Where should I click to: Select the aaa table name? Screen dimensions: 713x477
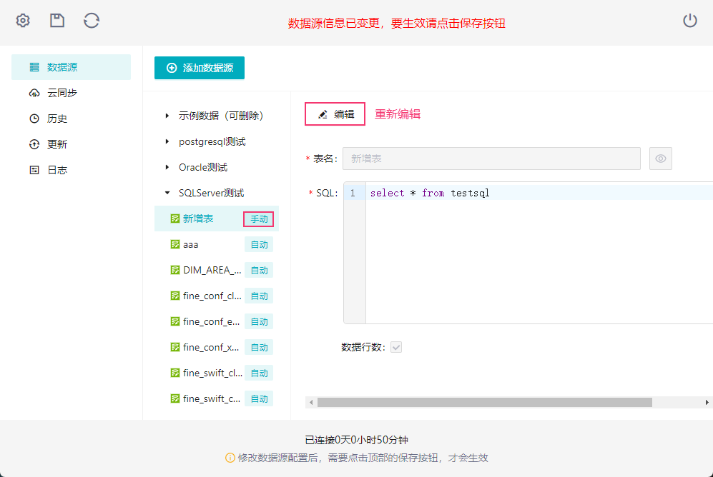[x=190, y=245]
